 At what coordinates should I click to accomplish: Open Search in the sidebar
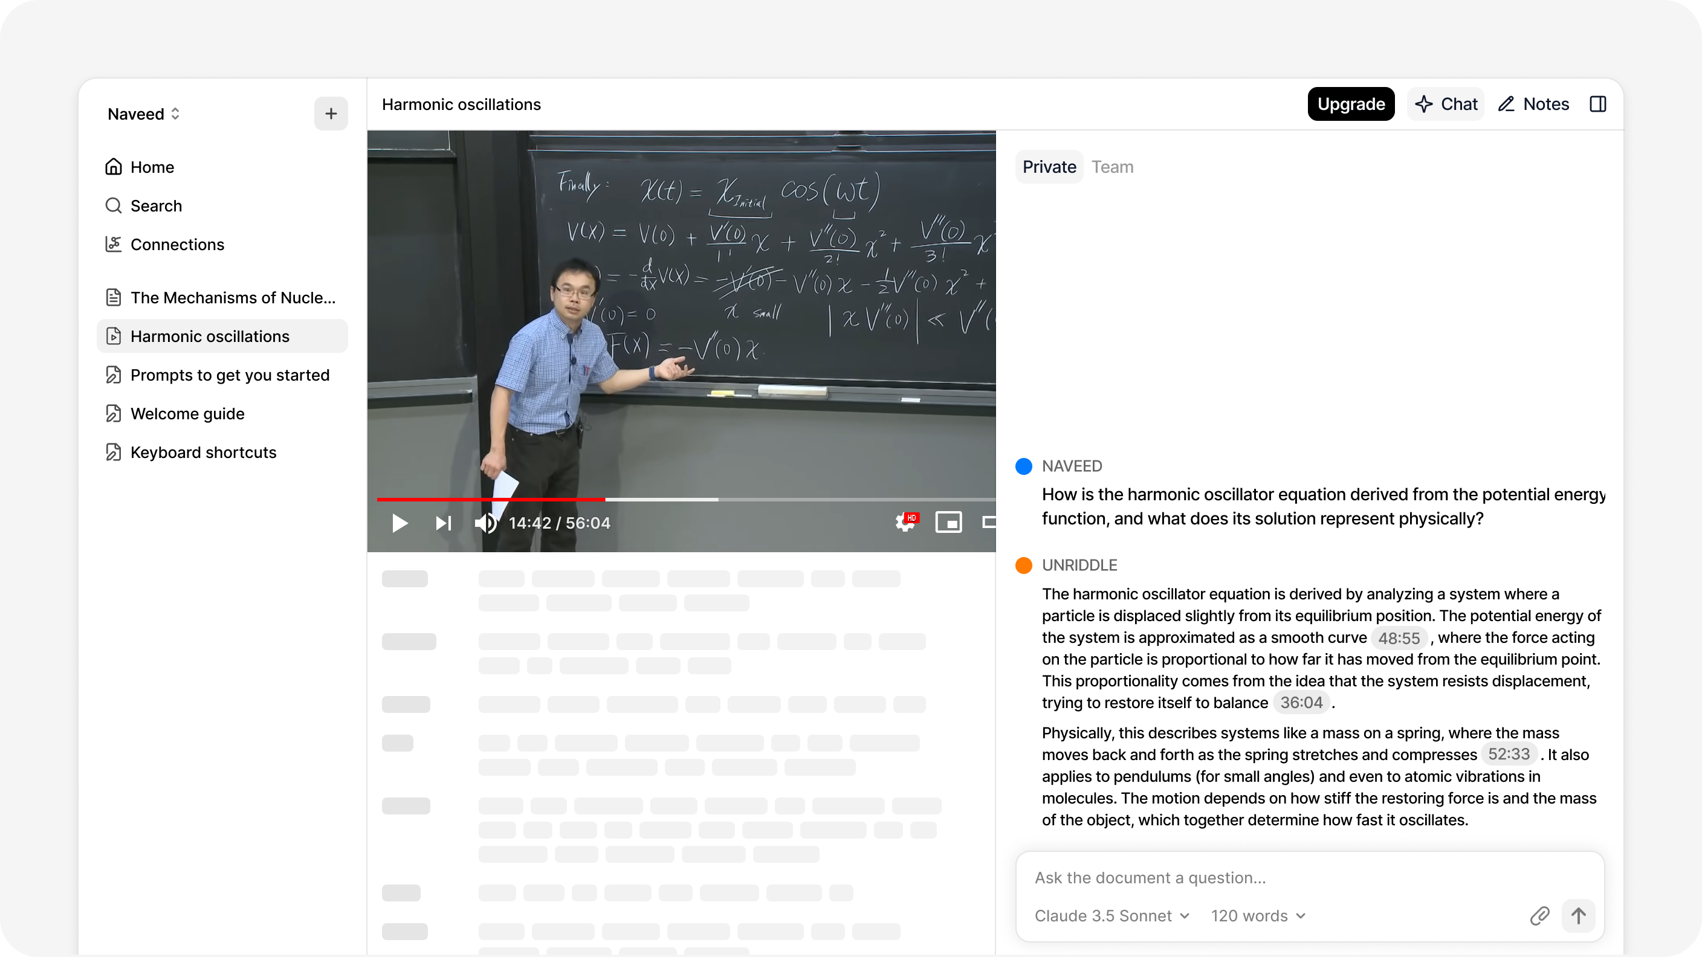click(x=222, y=205)
